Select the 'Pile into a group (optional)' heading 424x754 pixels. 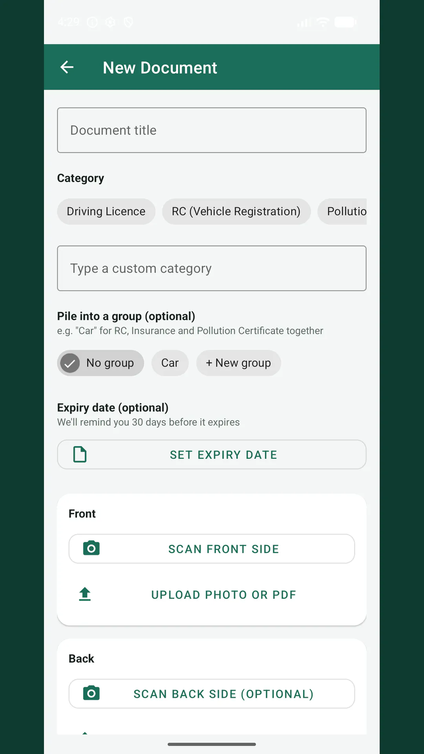126,316
